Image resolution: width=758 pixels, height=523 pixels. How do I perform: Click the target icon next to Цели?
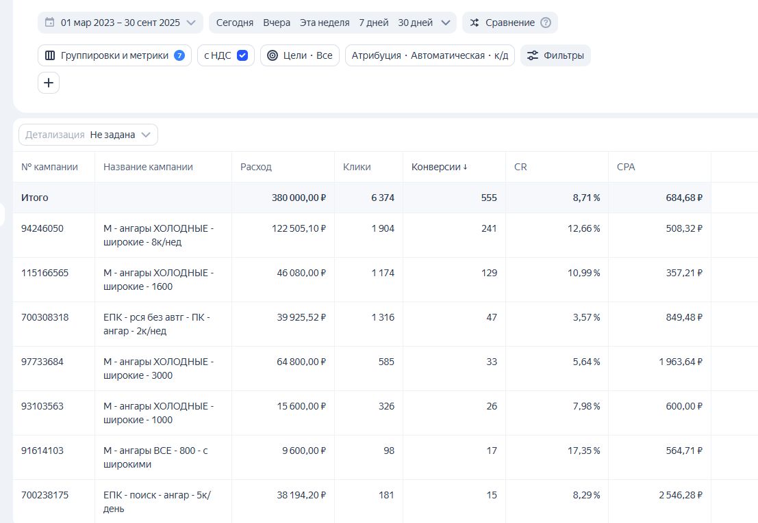273,55
